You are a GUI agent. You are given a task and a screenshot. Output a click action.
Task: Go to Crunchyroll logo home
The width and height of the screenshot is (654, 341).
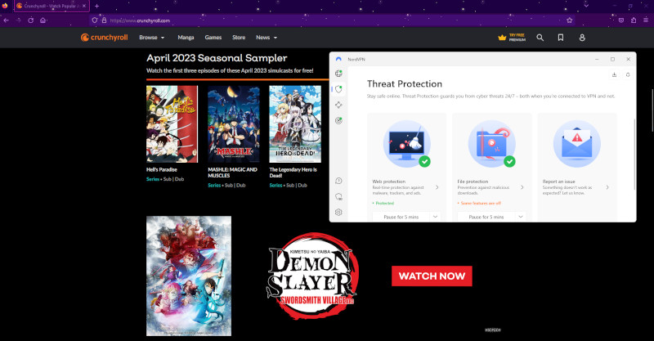click(x=105, y=38)
